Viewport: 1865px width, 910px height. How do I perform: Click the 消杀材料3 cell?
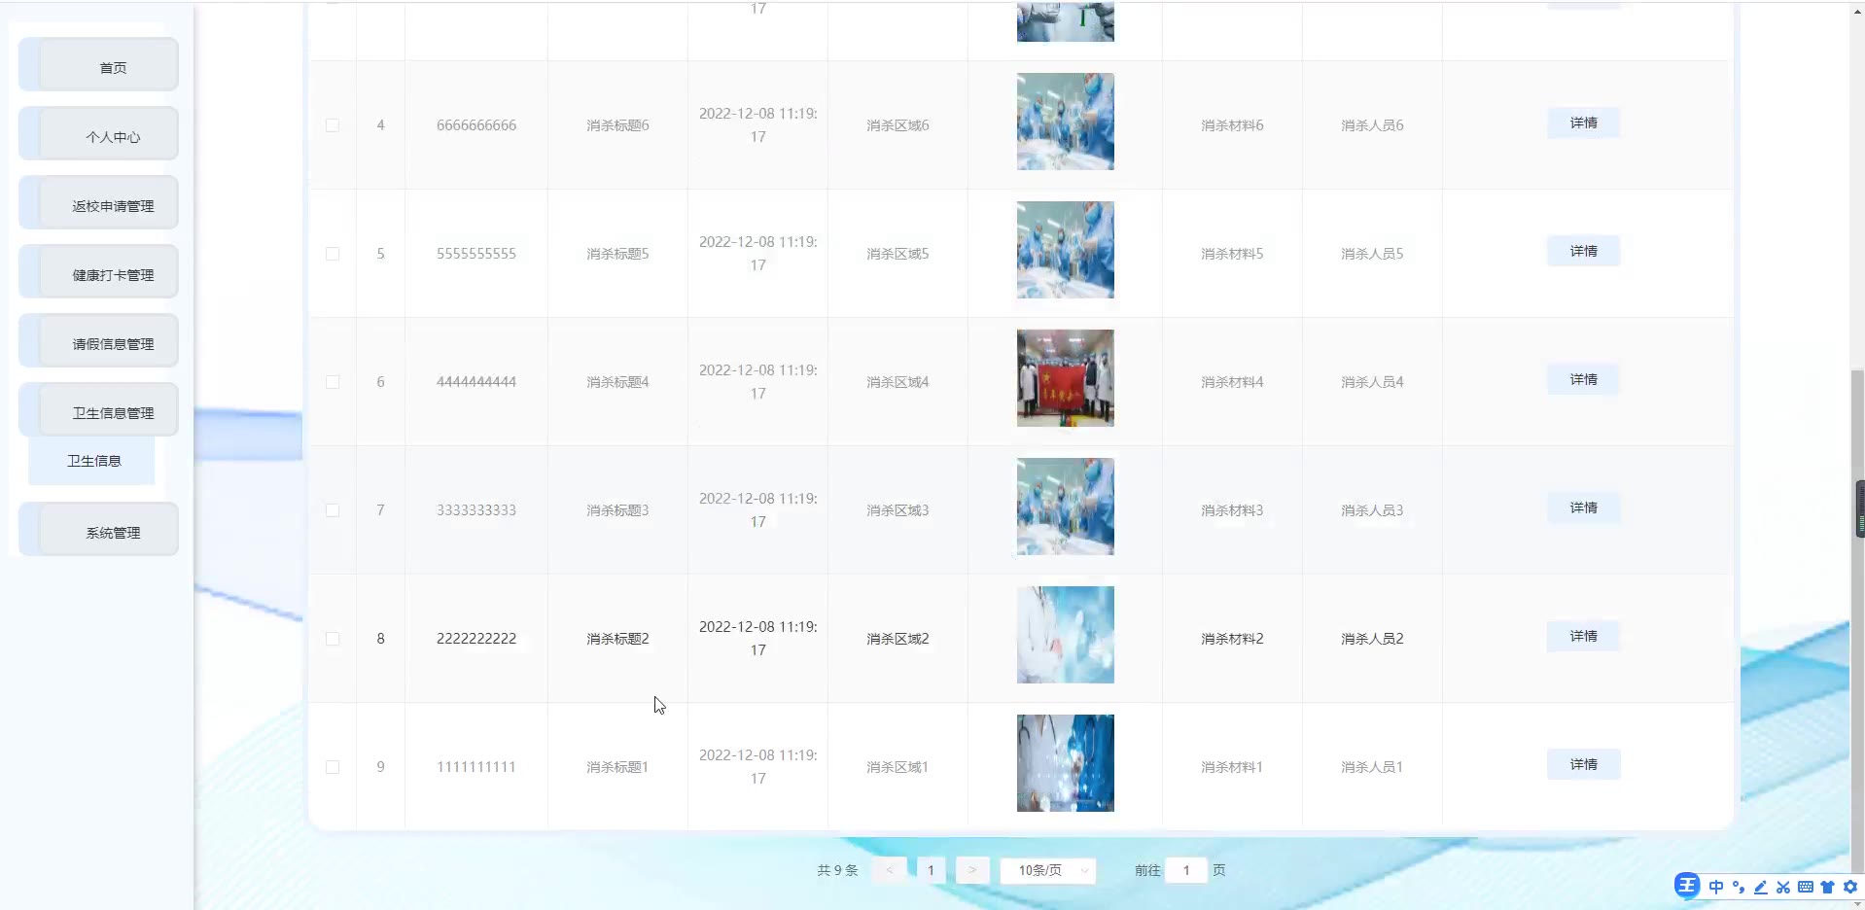click(1232, 510)
